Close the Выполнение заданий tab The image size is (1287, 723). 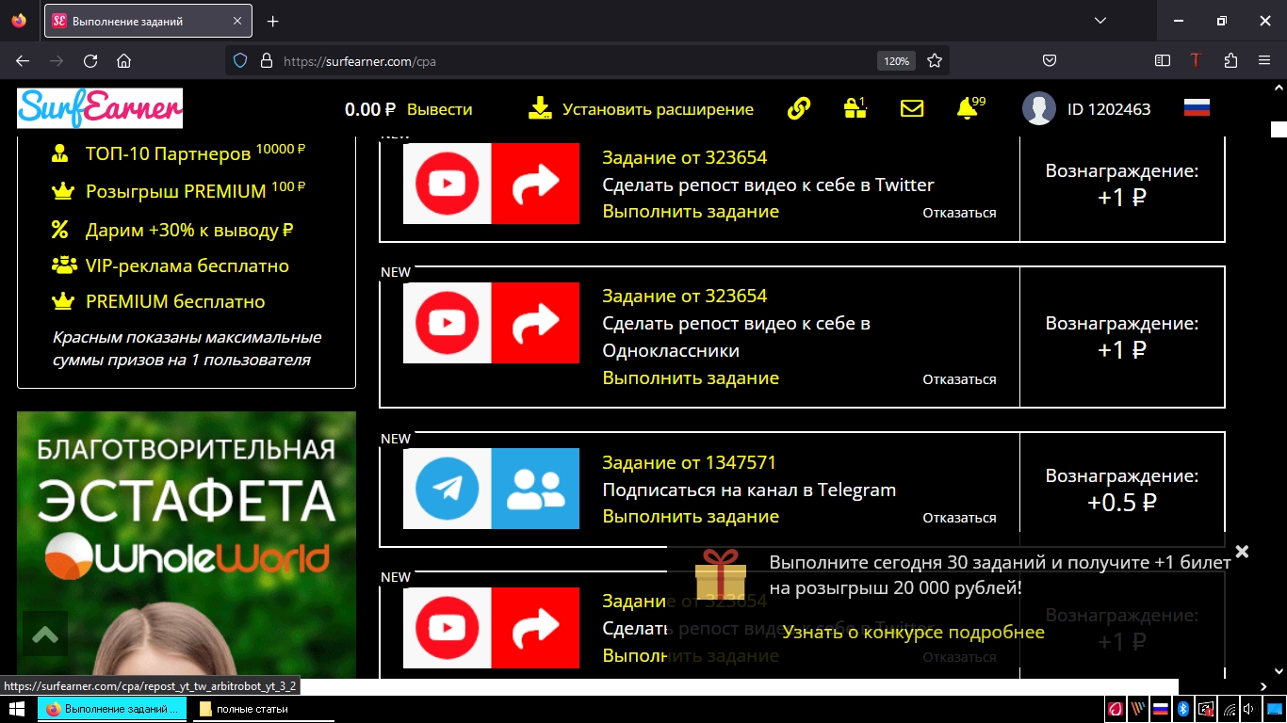tap(236, 21)
